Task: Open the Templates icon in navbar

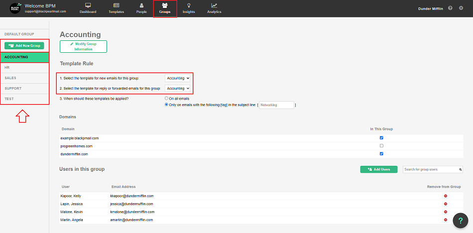Action: tap(116, 5)
